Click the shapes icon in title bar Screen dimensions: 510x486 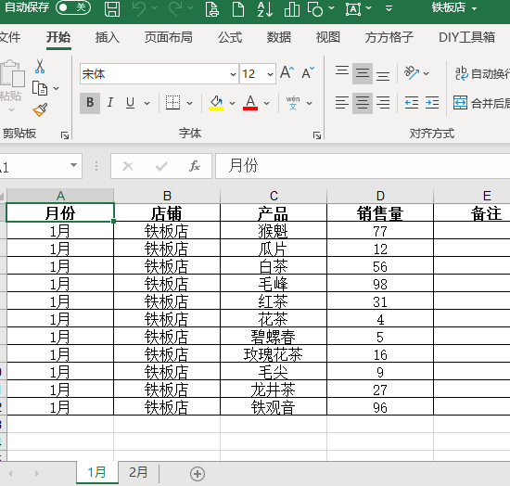point(315,8)
